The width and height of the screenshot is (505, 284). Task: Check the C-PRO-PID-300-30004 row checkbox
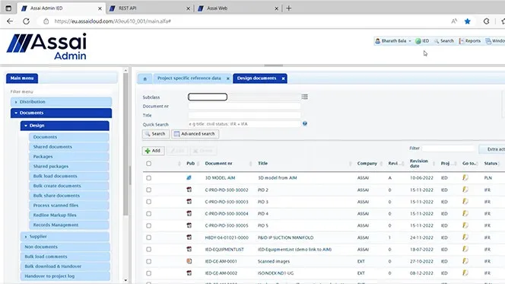148,214
